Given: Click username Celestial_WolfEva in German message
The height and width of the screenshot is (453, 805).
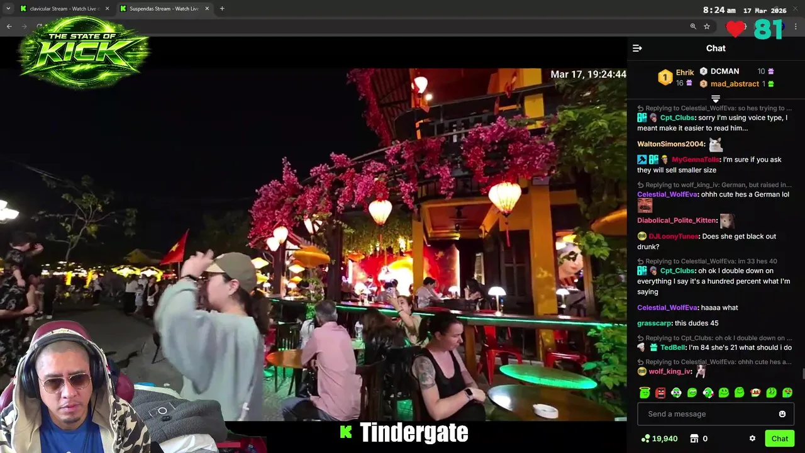Looking at the screenshot, I should [667, 194].
